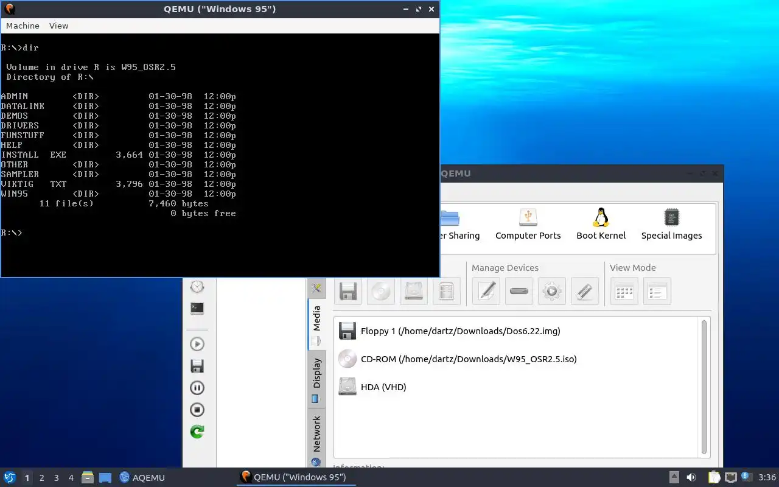This screenshot has height=487, width=779.
Task: Open Machine menu in QEMU window
Action: pyautogui.click(x=23, y=26)
